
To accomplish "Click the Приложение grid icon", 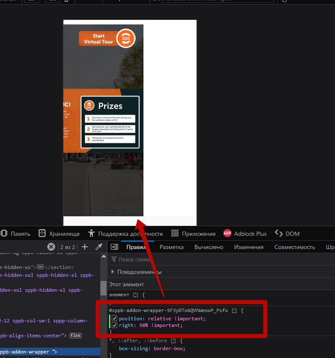I will [175, 234].
